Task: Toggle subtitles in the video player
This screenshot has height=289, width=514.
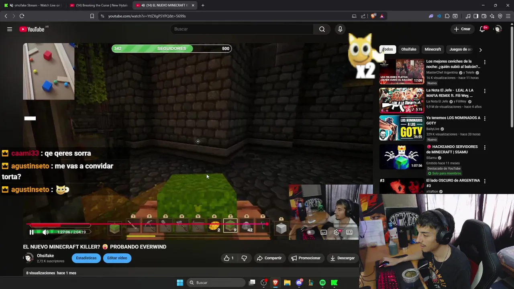Action: coord(324,232)
